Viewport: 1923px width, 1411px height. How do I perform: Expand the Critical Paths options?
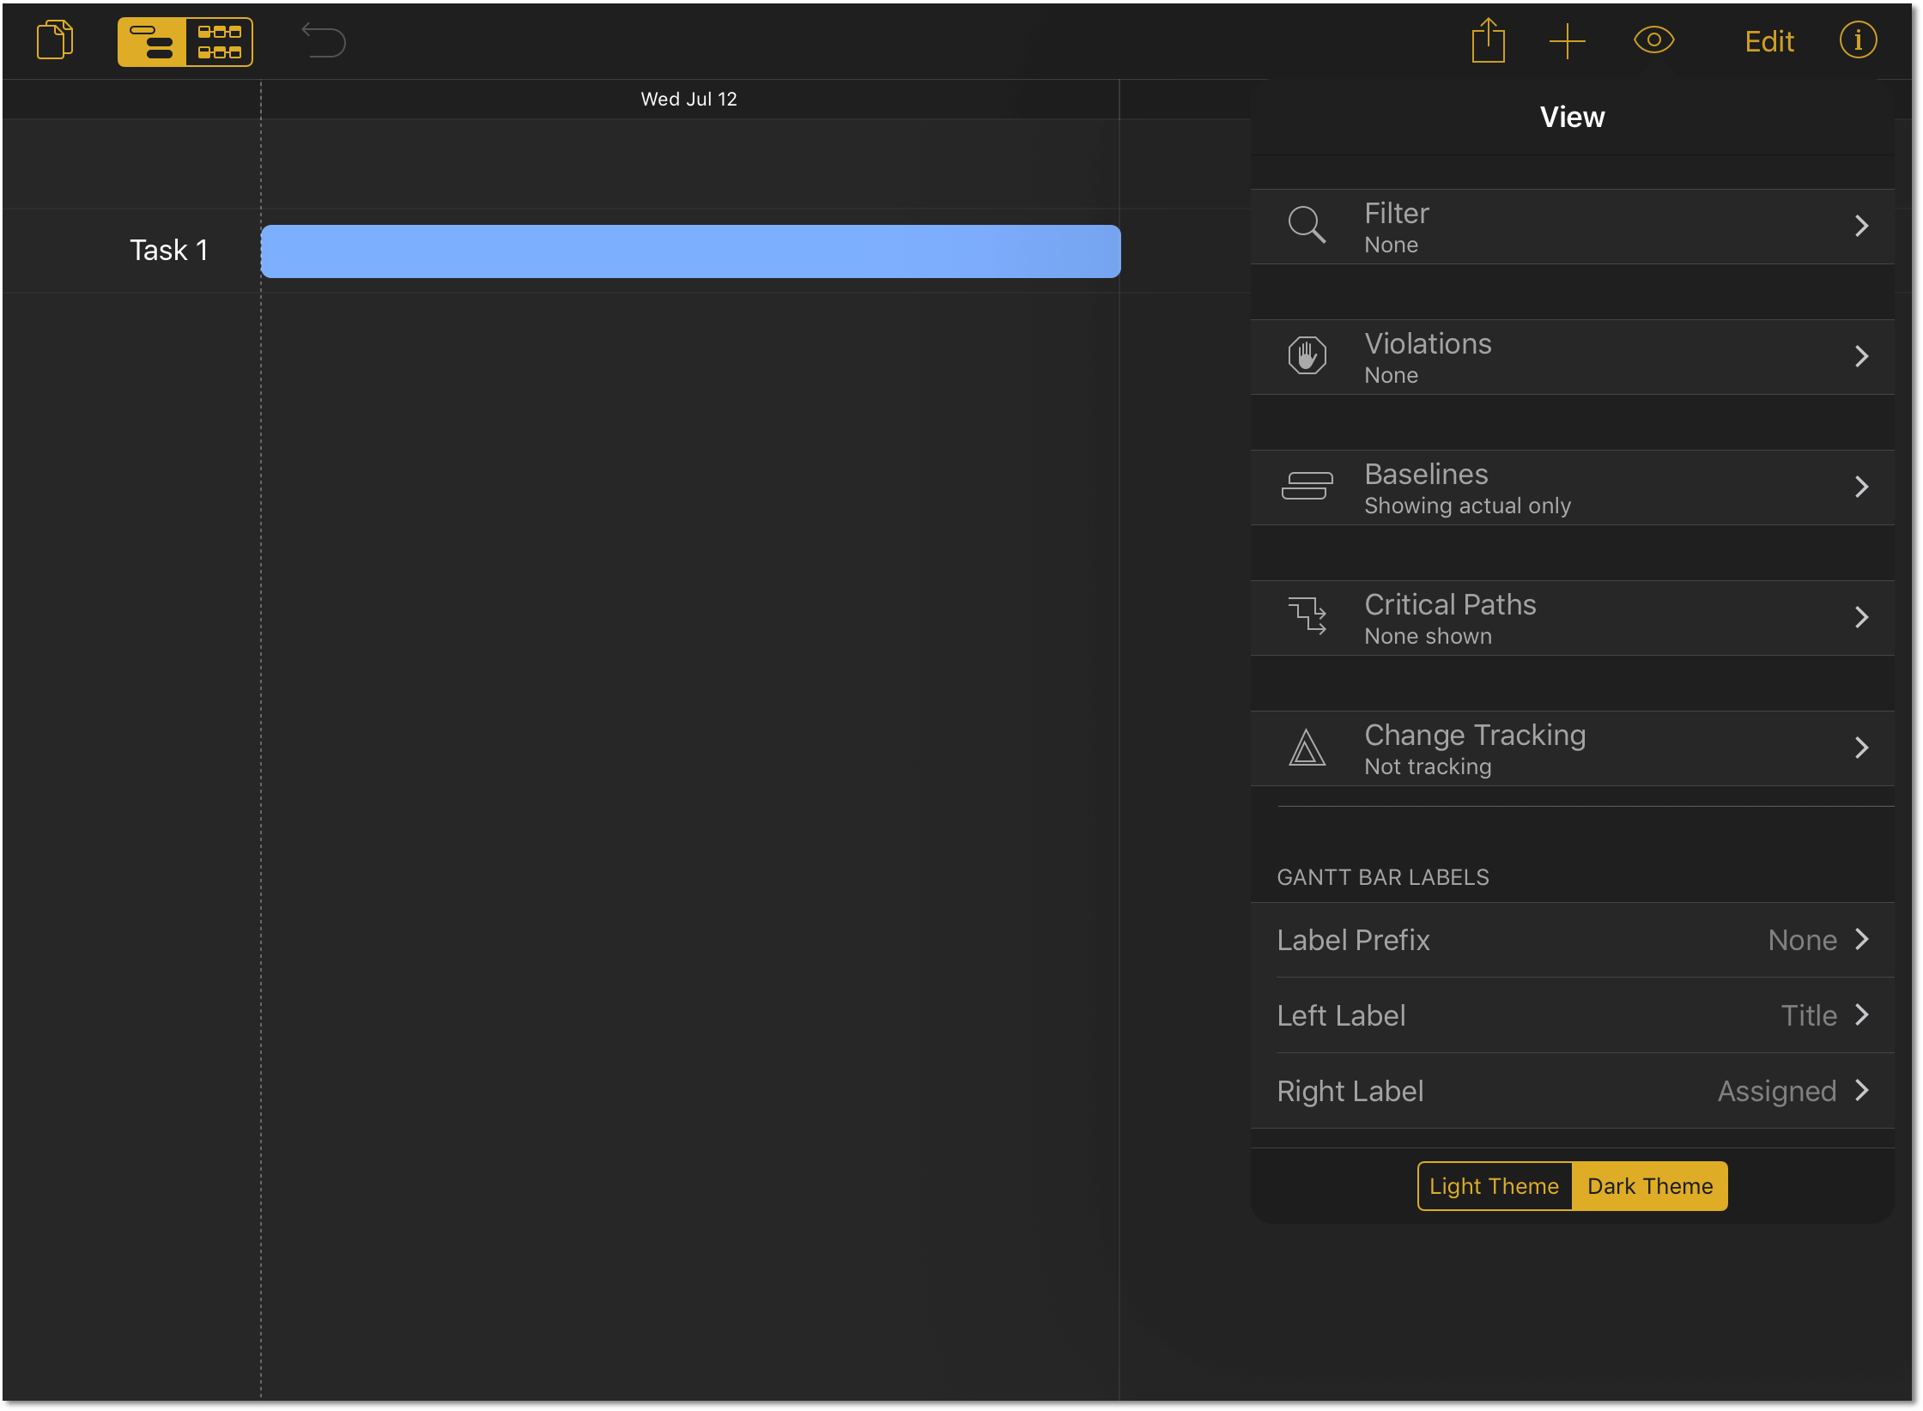click(1572, 616)
